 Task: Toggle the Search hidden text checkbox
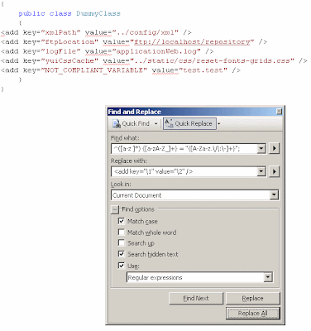[122, 254]
